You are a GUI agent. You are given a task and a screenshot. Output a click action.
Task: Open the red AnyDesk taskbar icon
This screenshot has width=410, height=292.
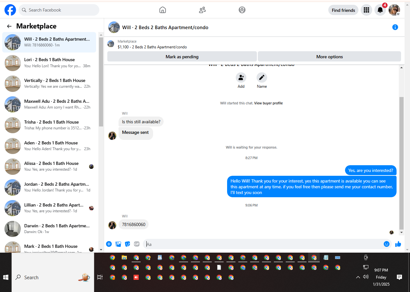click(x=136, y=277)
